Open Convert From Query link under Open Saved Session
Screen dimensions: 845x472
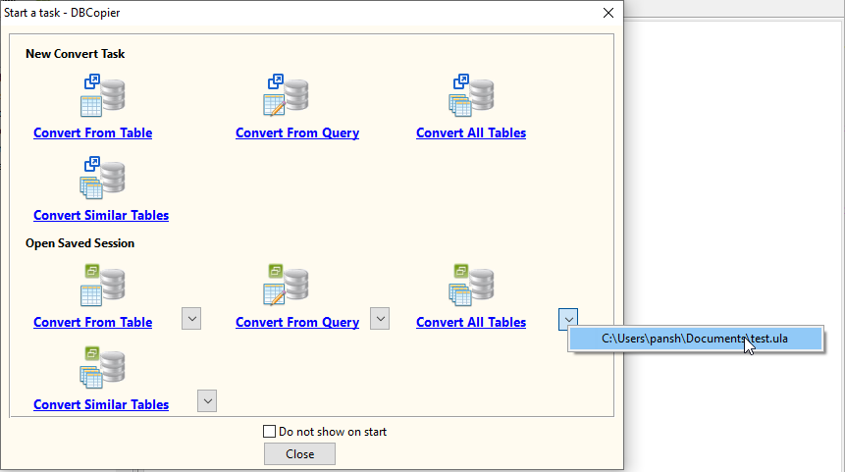click(297, 322)
